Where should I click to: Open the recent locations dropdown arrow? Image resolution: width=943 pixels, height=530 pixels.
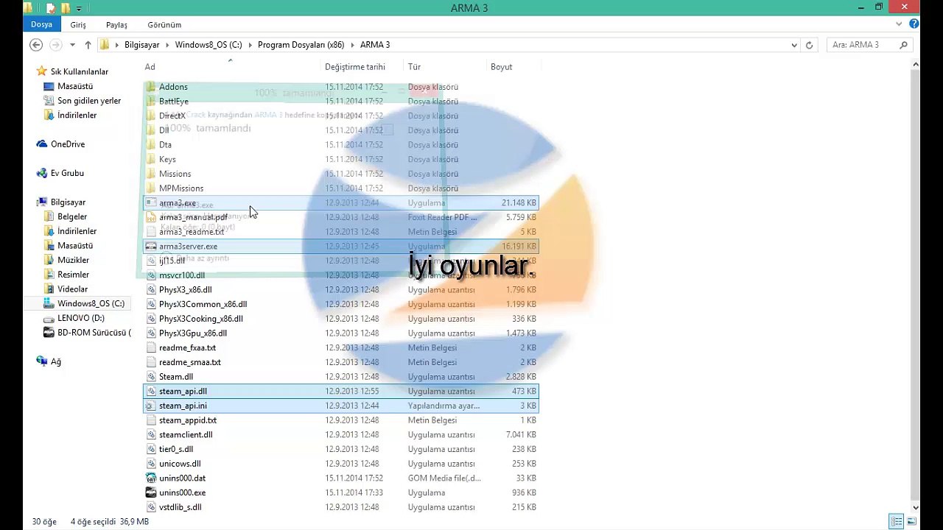[72, 45]
